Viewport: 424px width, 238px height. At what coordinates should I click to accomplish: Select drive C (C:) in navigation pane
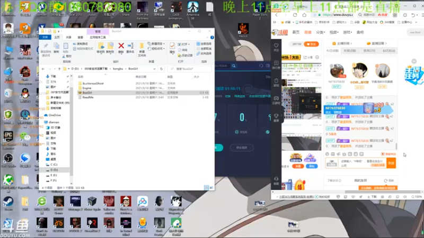54,164
